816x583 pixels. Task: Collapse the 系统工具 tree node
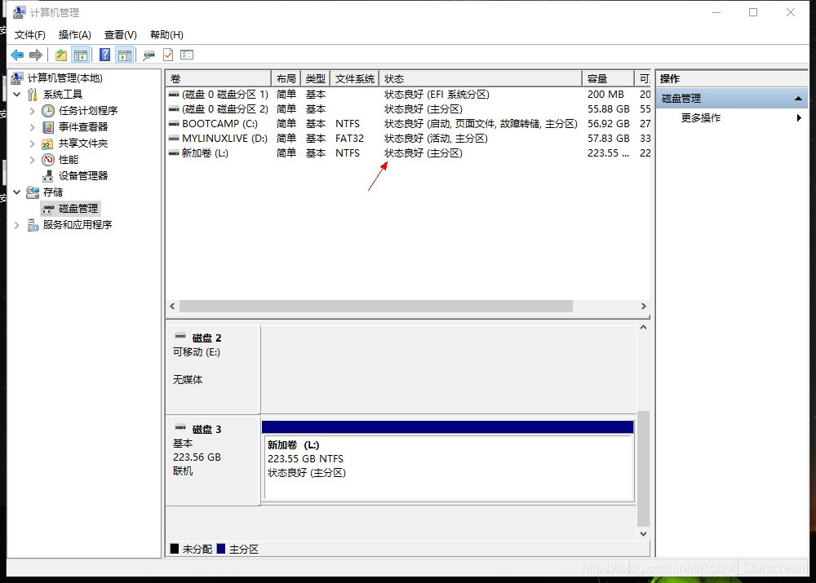(16, 94)
